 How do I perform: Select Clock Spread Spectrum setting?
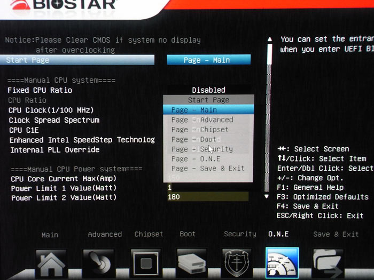coord(54,120)
